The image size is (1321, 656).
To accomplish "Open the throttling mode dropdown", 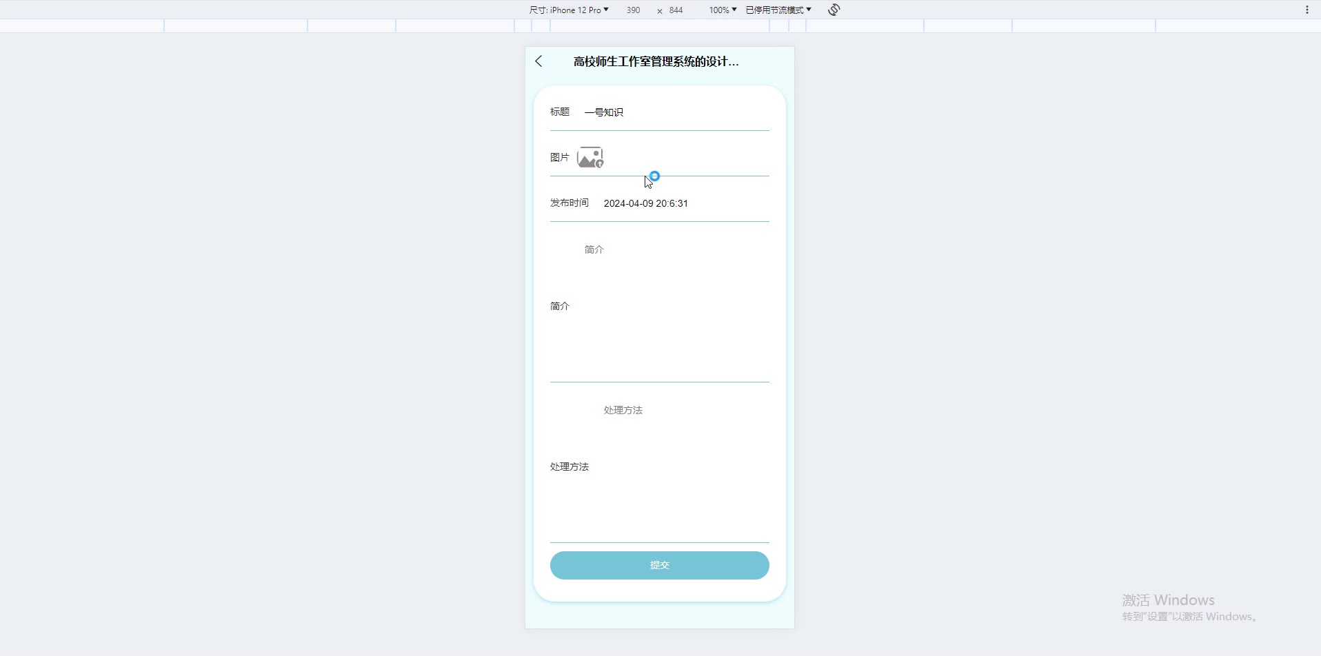I will tap(778, 10).
